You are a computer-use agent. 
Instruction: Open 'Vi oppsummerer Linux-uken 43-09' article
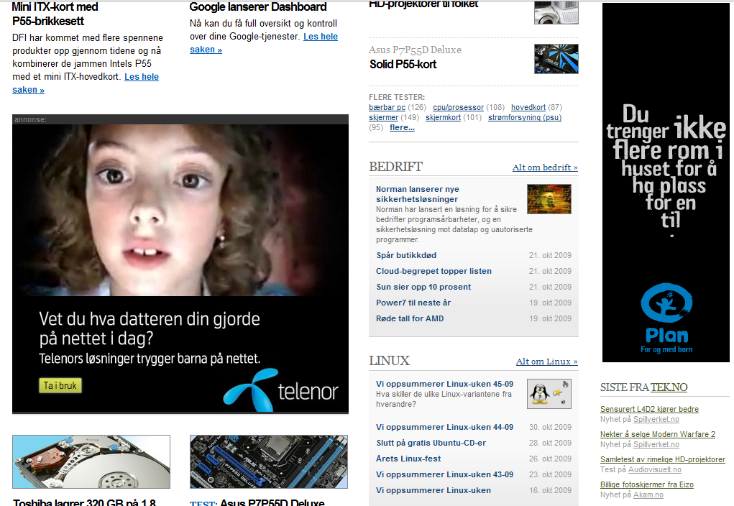click(x=445, y=475)
